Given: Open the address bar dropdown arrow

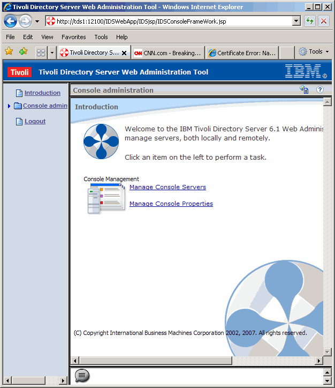Looking at the screenshot, I should click(x=296, y=21).
